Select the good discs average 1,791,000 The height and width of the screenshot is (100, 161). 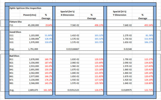33,49
